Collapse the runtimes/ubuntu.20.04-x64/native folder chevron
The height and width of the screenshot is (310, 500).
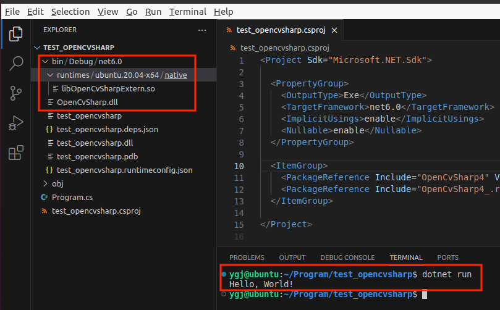tap(50, 75)
